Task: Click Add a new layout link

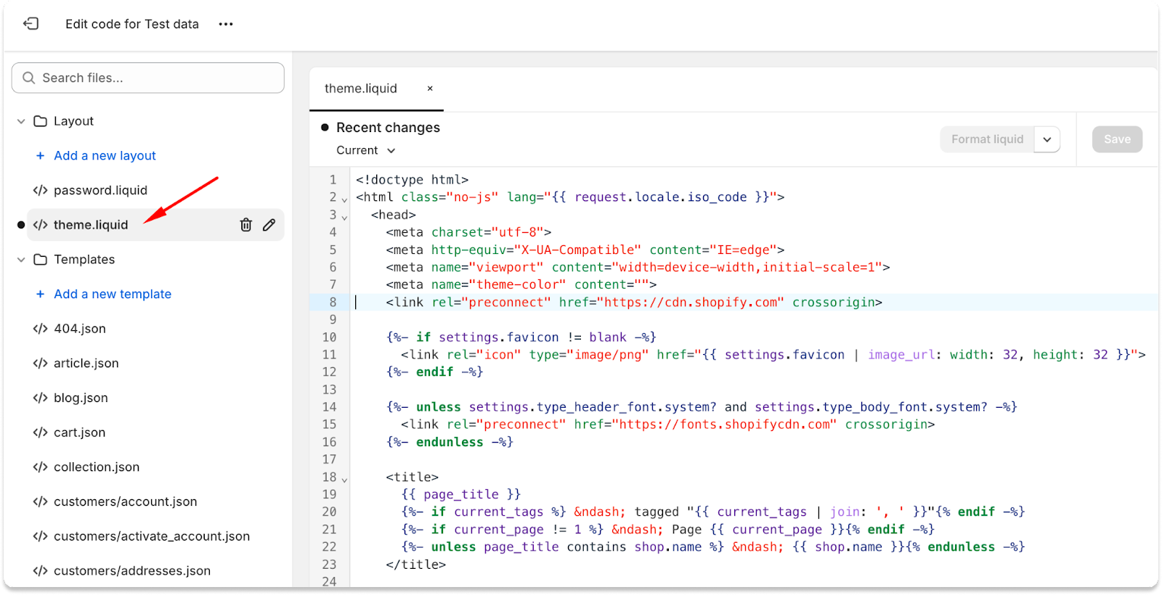Action: (105, 155)
